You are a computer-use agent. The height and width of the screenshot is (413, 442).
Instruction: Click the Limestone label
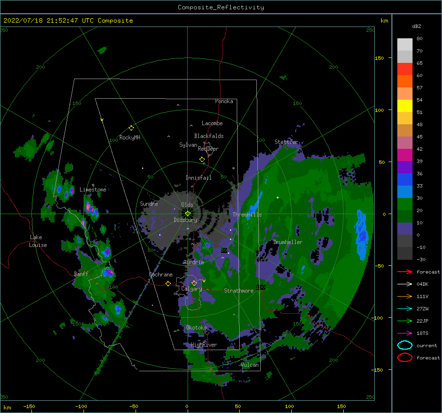point(93,190)
